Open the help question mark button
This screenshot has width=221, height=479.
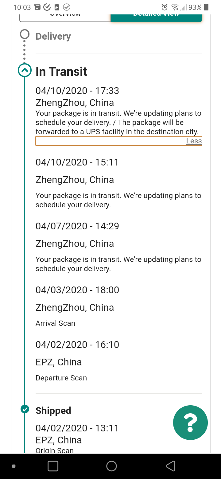coord(190,423)
